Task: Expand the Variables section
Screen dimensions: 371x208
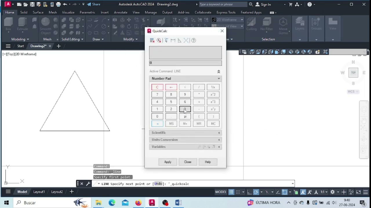Action: point(185,147)
